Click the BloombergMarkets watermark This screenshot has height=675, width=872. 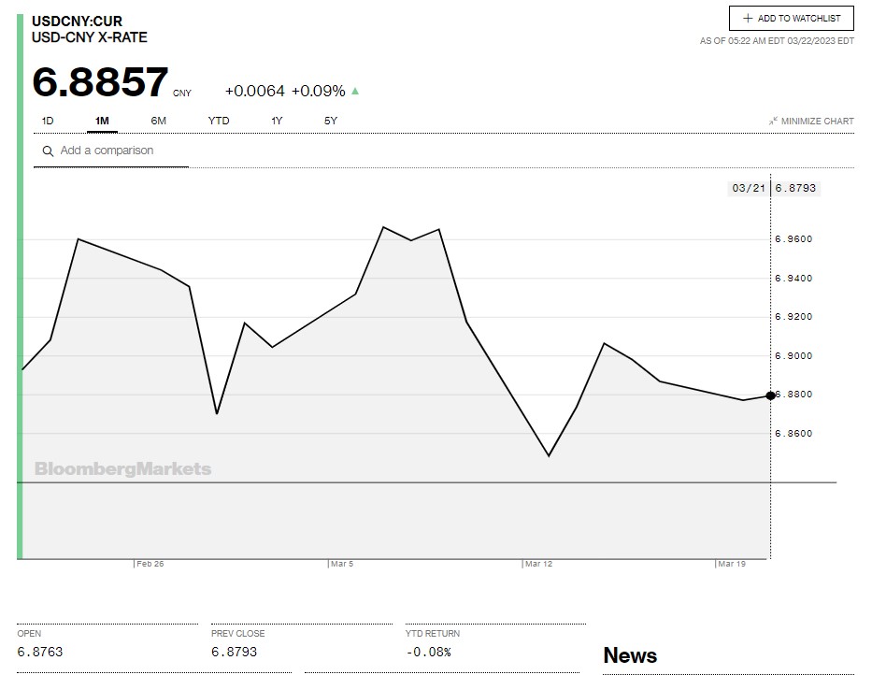point(122,469)
